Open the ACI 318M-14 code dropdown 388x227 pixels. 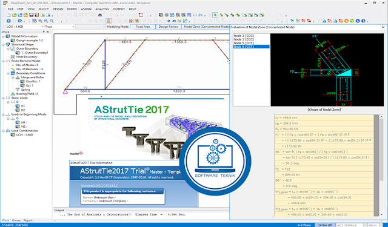pos(365,225)
